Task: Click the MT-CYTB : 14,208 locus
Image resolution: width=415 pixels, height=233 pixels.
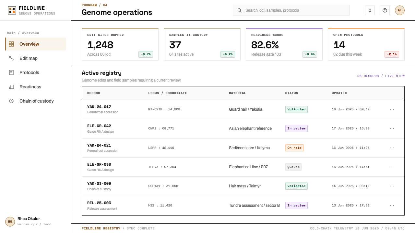Action: [164, 109]
